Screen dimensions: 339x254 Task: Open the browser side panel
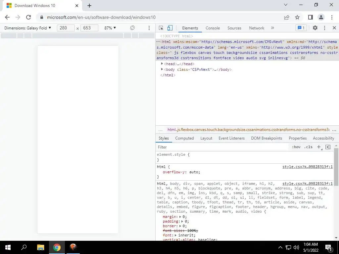point(310,17)
